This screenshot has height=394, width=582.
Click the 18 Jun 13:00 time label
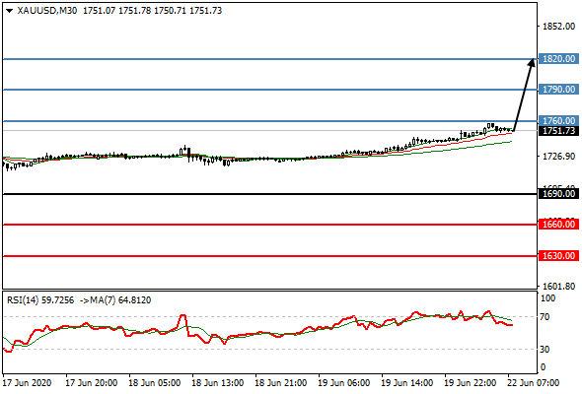(217, 382)
